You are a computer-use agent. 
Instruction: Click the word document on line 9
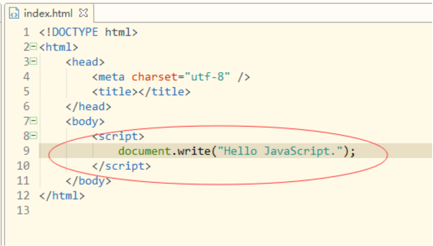[x=145, y=151]
